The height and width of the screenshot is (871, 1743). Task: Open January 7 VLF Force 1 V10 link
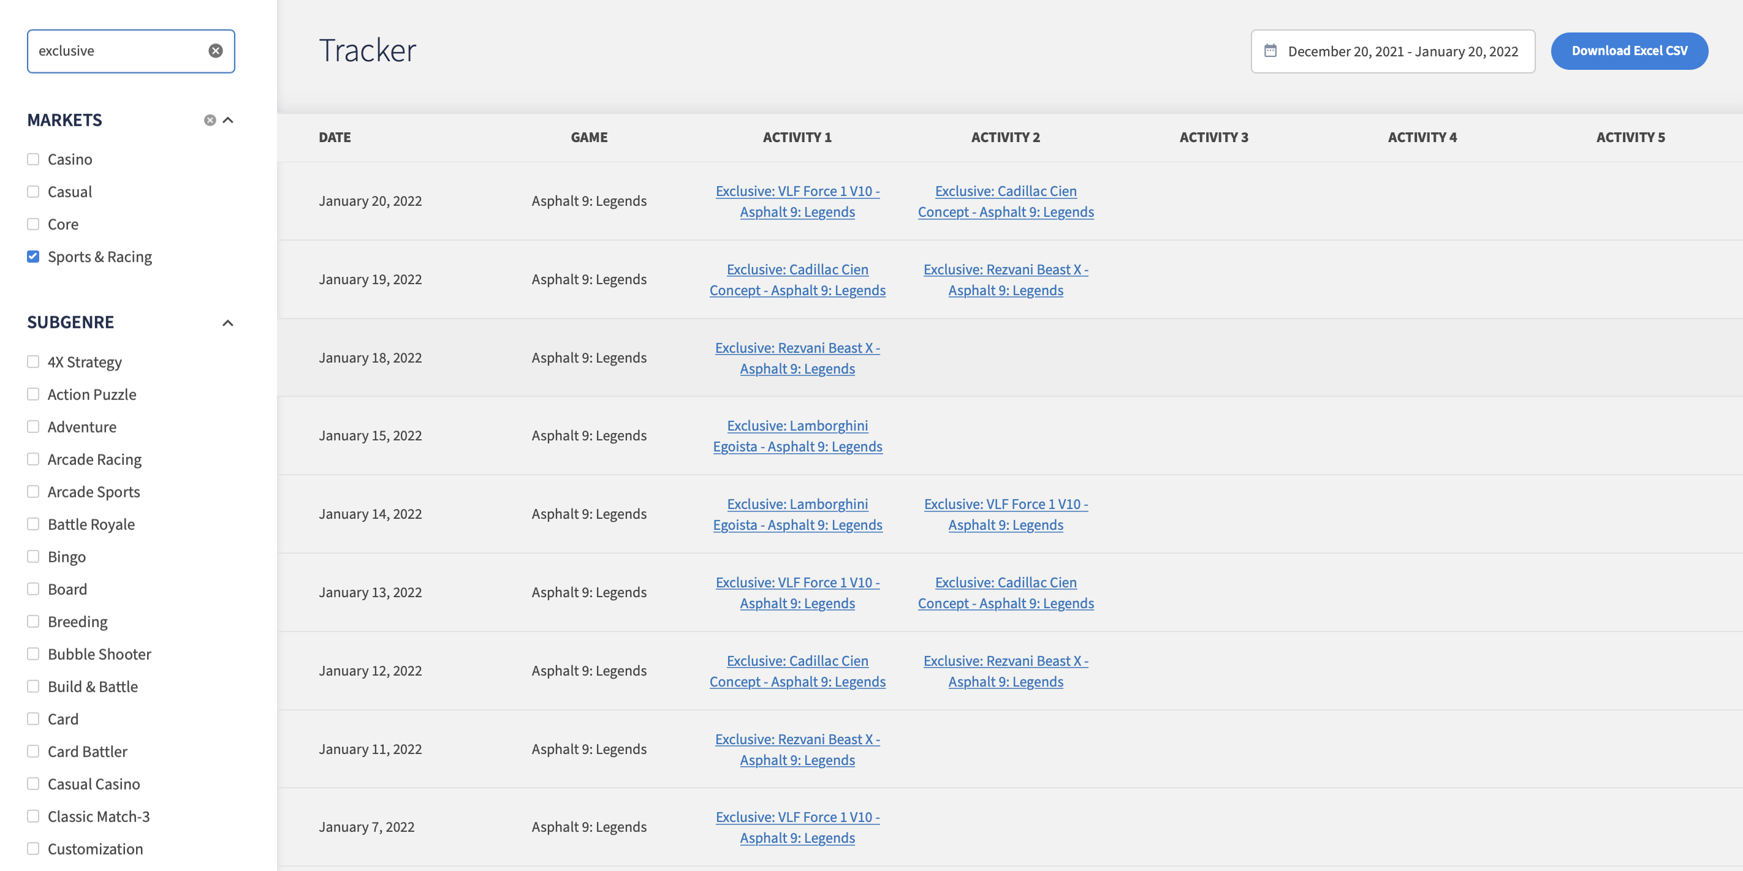(797, 828)
